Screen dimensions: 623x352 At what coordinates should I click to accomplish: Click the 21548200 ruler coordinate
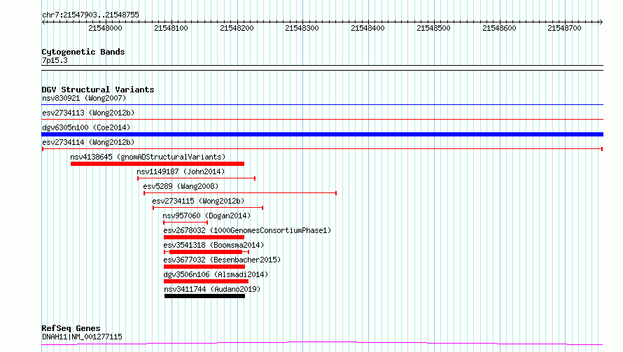tap(237, 28)
